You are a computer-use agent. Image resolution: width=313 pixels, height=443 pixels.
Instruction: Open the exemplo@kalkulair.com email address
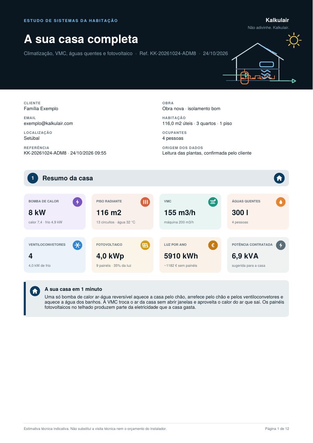[48, 123]
